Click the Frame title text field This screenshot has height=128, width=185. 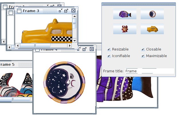pyautogui.click(x=149, y=71)
